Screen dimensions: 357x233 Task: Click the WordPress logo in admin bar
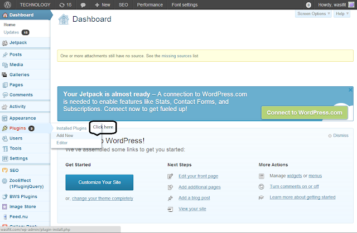point(7,5)
